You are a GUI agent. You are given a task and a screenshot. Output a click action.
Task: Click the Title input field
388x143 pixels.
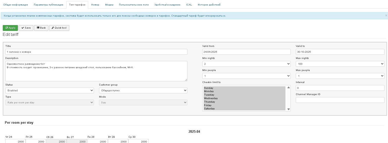[x=96, y=52]
